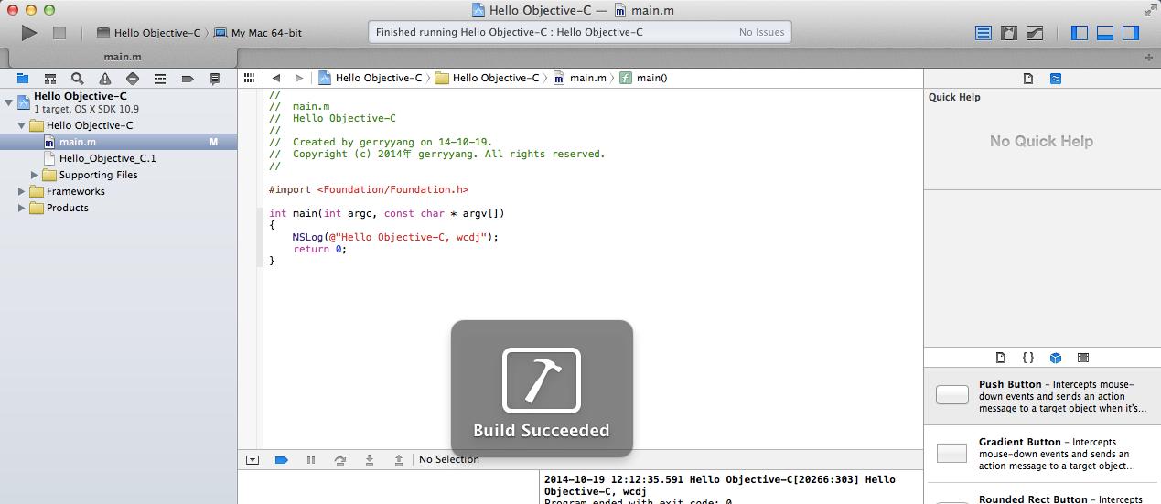
Task: Collapse the Hello Objective-C group folder
Action: coord(22,125)
